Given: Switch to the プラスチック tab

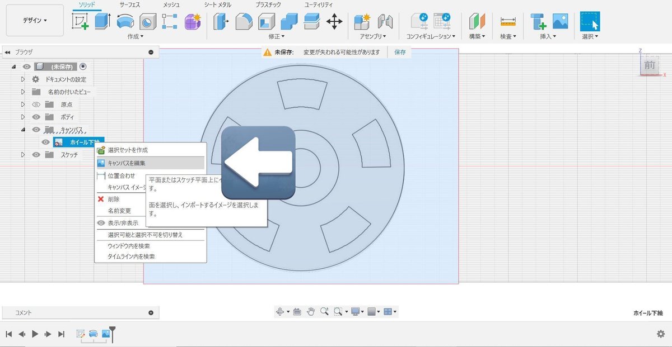Looking at the screenshot, I should point(269,4).
